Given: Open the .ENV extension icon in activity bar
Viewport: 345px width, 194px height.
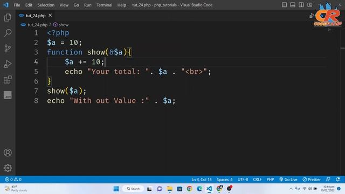Looking at the screenshot, I should [8, 95].
